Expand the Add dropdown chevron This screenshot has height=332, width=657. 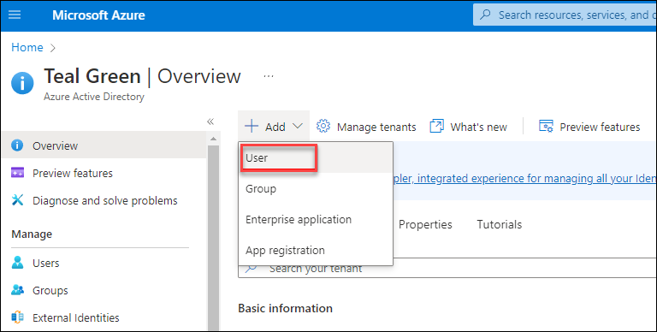(x=298, y=126)
